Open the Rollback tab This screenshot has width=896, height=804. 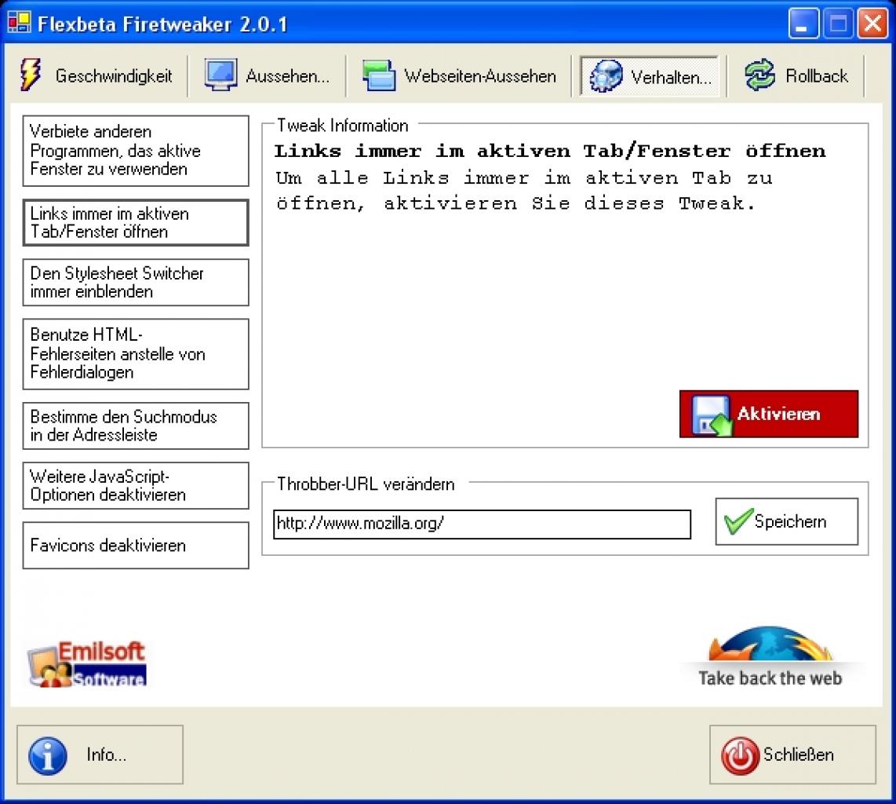[797, 75]
